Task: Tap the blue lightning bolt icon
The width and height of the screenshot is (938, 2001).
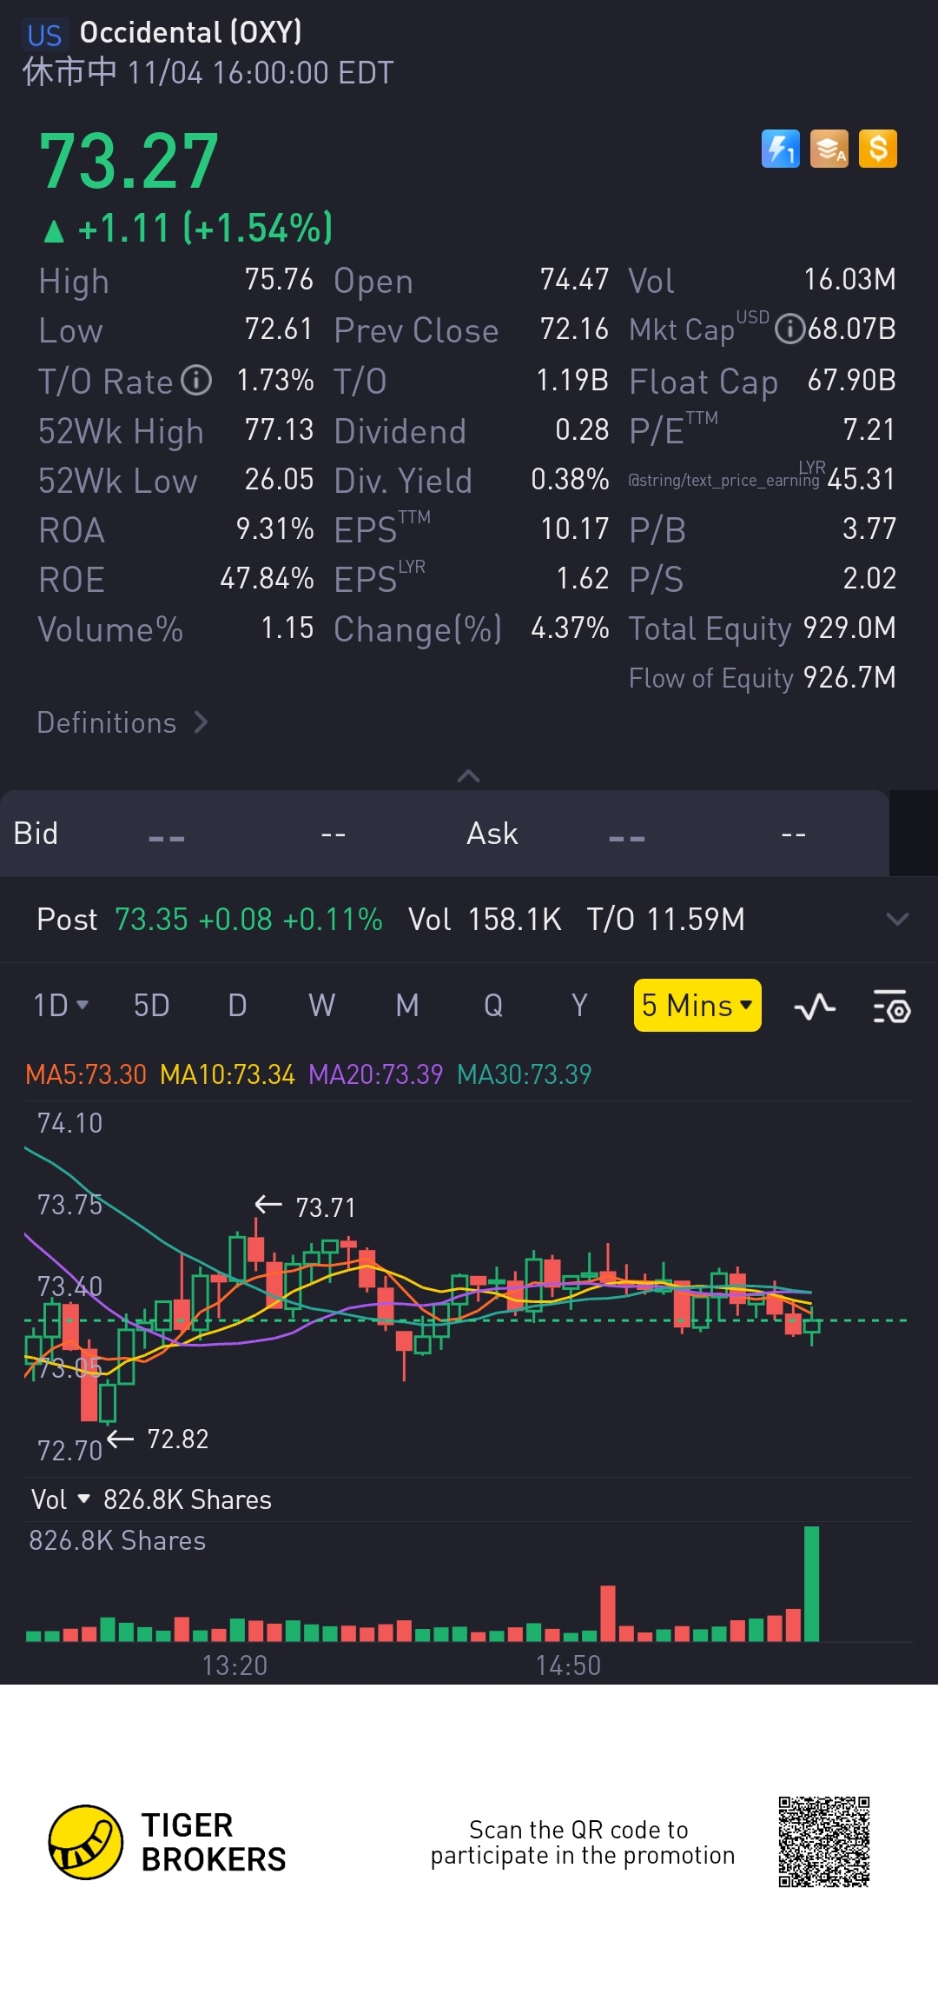Action: pos(780,149)
